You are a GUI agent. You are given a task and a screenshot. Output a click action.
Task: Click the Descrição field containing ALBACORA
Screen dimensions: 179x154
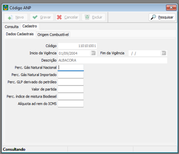tap(113, 61)
